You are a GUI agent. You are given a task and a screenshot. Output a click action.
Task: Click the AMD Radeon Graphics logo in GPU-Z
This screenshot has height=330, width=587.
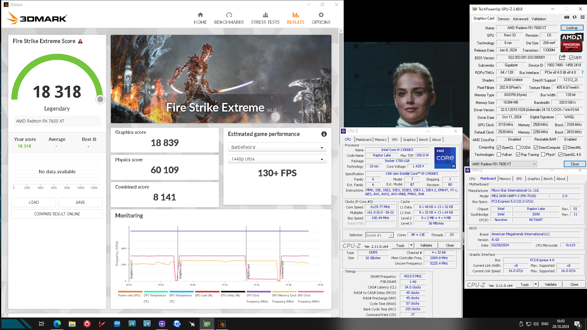pos(571,42)
